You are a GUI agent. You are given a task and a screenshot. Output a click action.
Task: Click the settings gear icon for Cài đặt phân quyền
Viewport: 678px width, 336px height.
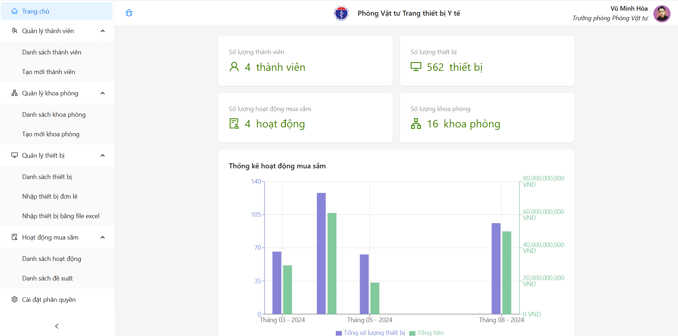tap(15, 299)
